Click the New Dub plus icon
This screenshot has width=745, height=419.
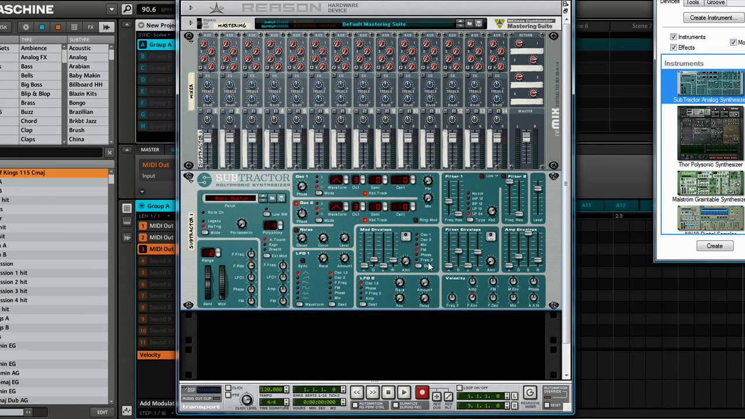click(437, 396)
